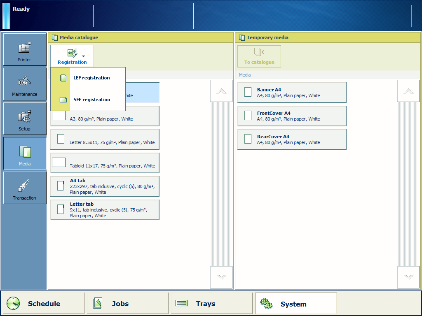Click the LEF registration page icon
This screenshot has height=316, width=422.
(x=63, y=78)
